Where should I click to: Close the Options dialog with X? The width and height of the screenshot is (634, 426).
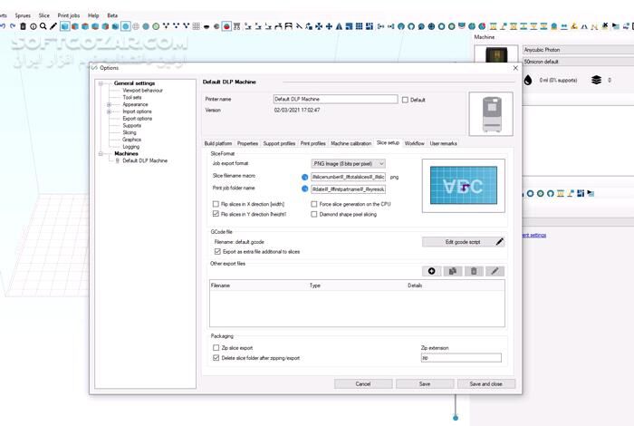[515, 68]
